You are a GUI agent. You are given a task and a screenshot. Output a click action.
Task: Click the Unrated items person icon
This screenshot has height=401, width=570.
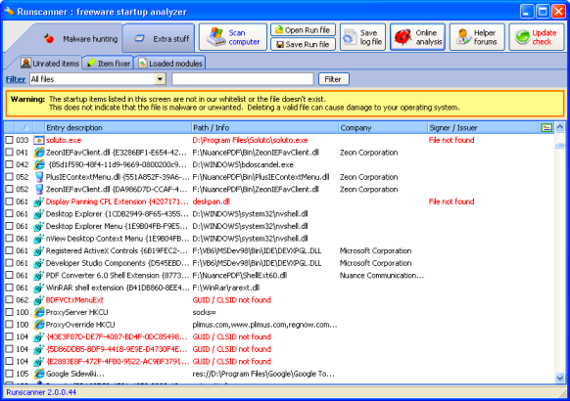[25, 64]
